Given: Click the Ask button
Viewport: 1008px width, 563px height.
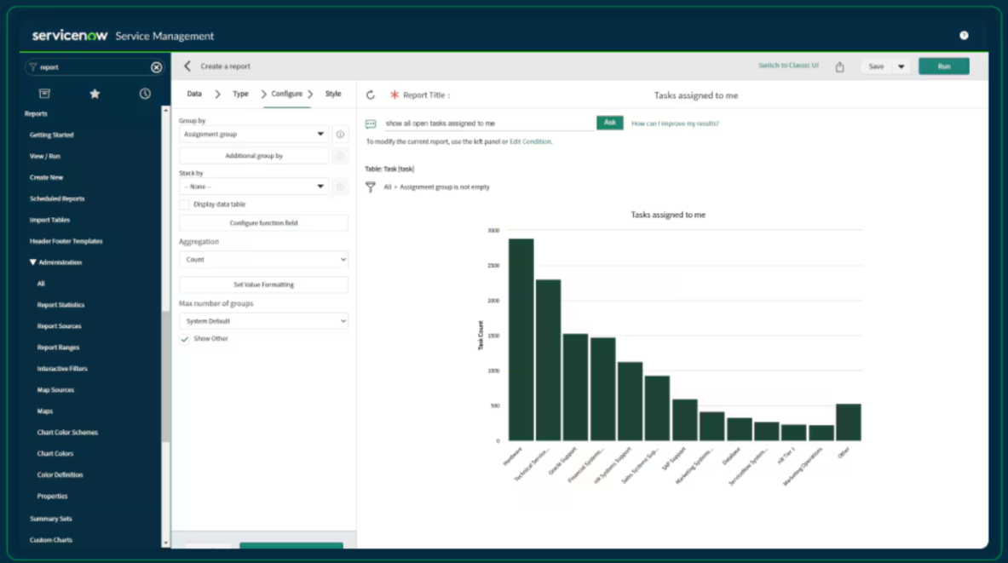Looking at the screenshot, I should [x=609, y=123].
